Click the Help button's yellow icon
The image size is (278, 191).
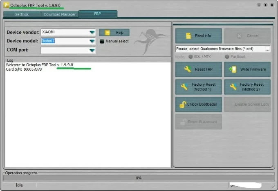pyautogui.click(x=108, y=33)
